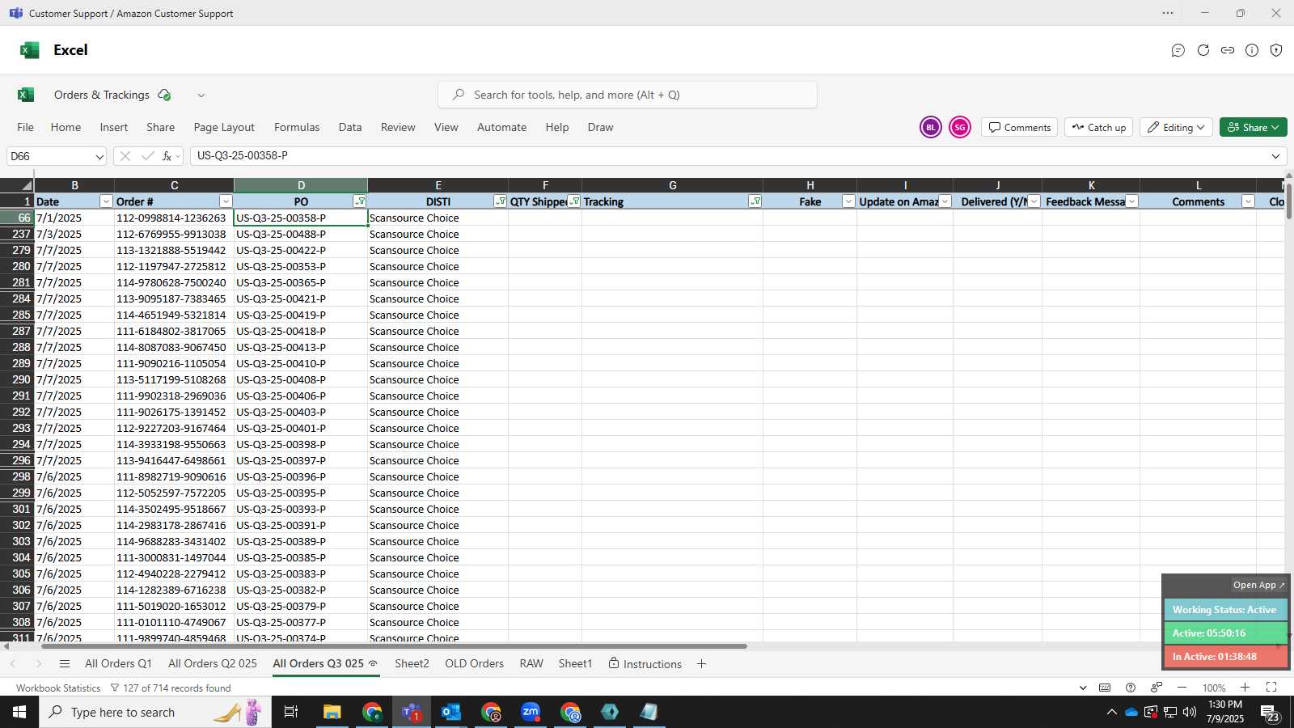1294x728 pixels.
Task: Open the Editing mode dropdown
Action: [x=1176, y=128]
